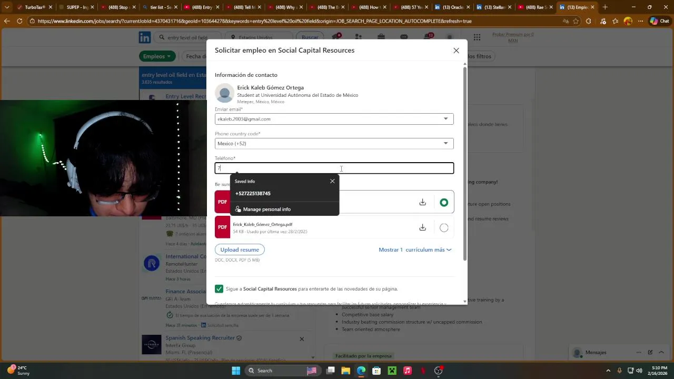Show hidden system tray icons
The height and width of the screenshot is (379, 674).
608,371
